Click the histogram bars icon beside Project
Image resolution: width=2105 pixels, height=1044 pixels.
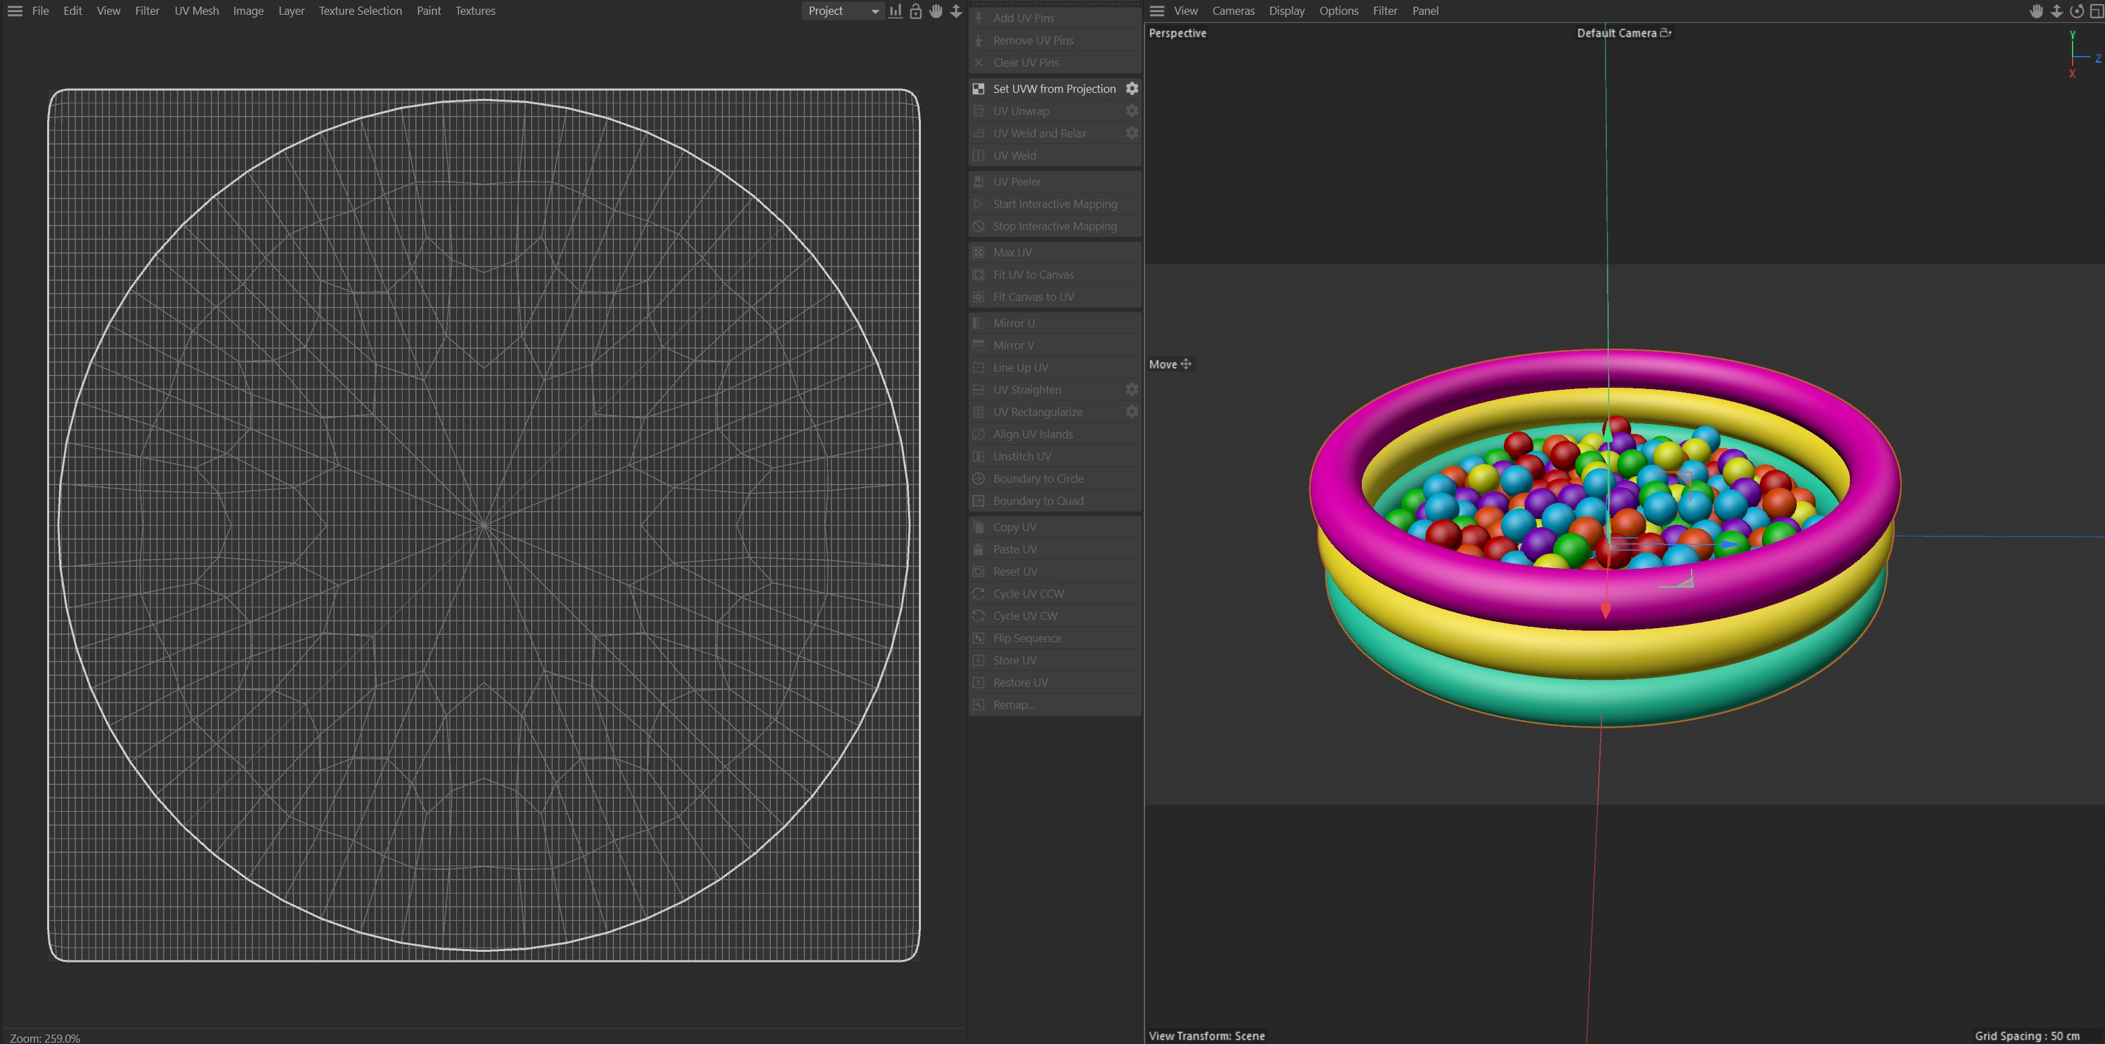pyautogui.click(x=895, y=11)
